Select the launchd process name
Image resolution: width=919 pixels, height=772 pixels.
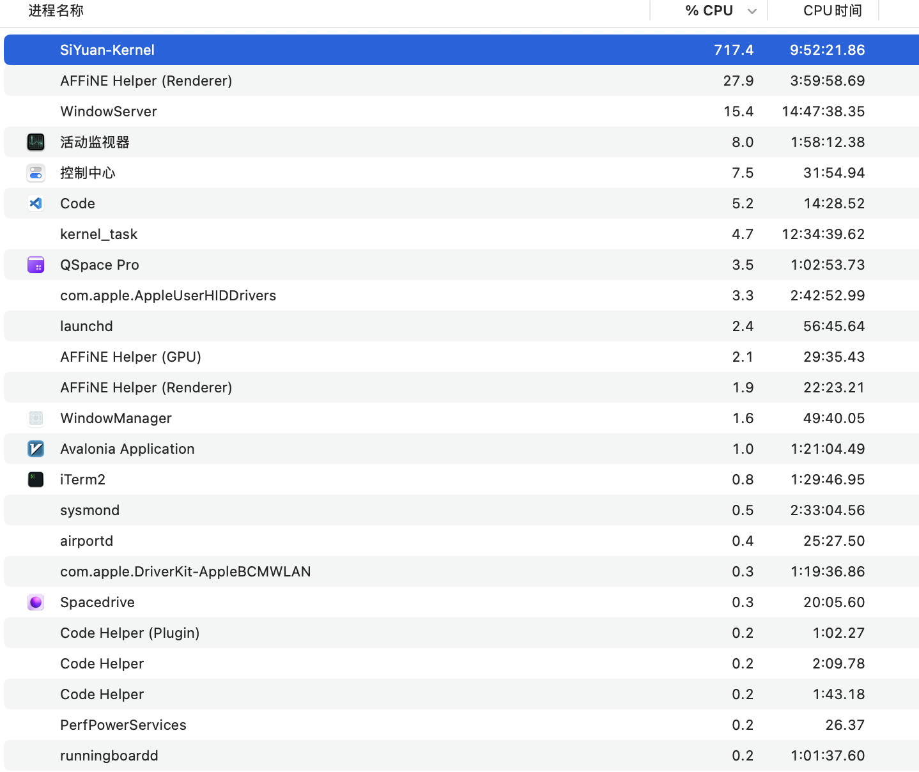86,326
